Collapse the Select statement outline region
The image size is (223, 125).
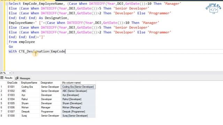pos(7,4)
